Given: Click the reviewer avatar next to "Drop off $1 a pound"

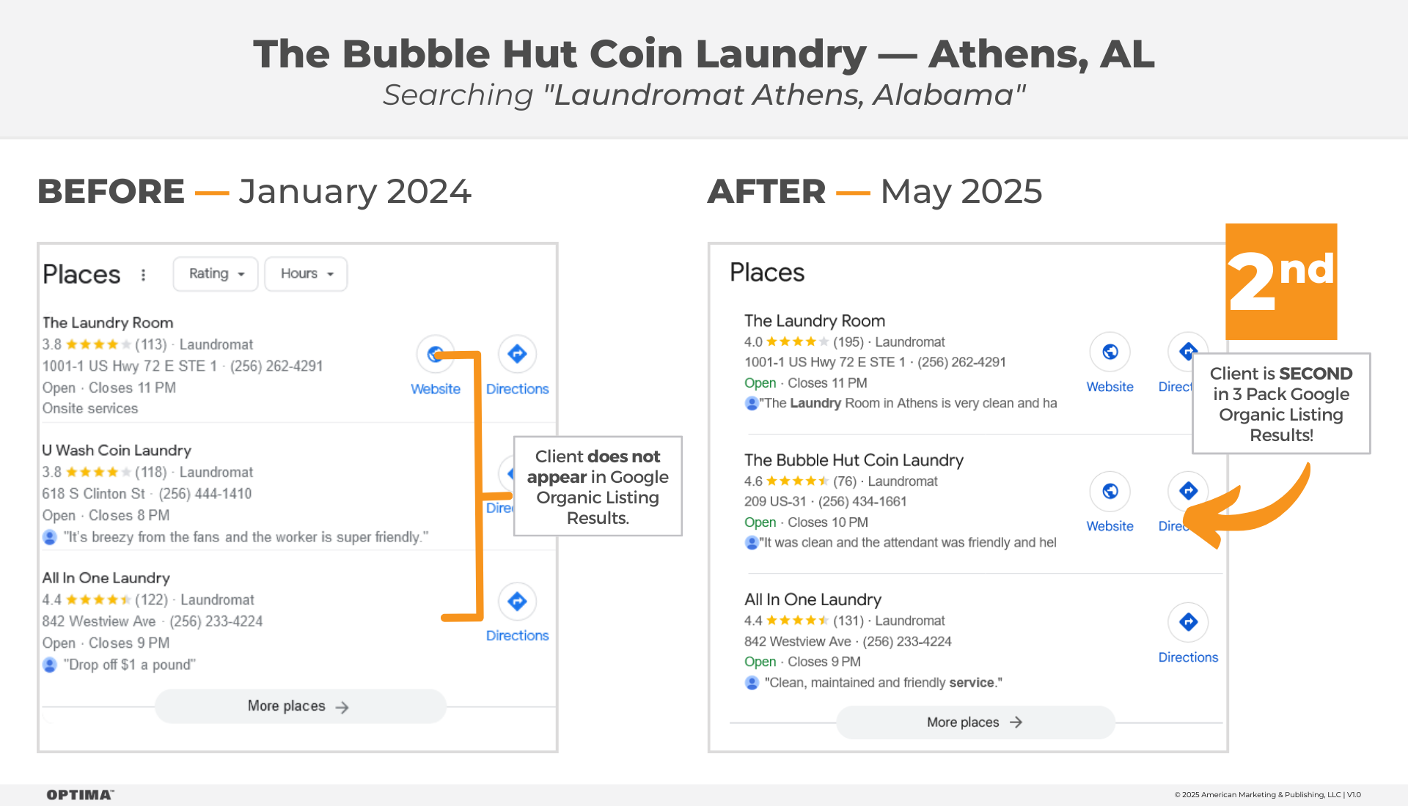Looking at the screenshot, I should (50, 665).
